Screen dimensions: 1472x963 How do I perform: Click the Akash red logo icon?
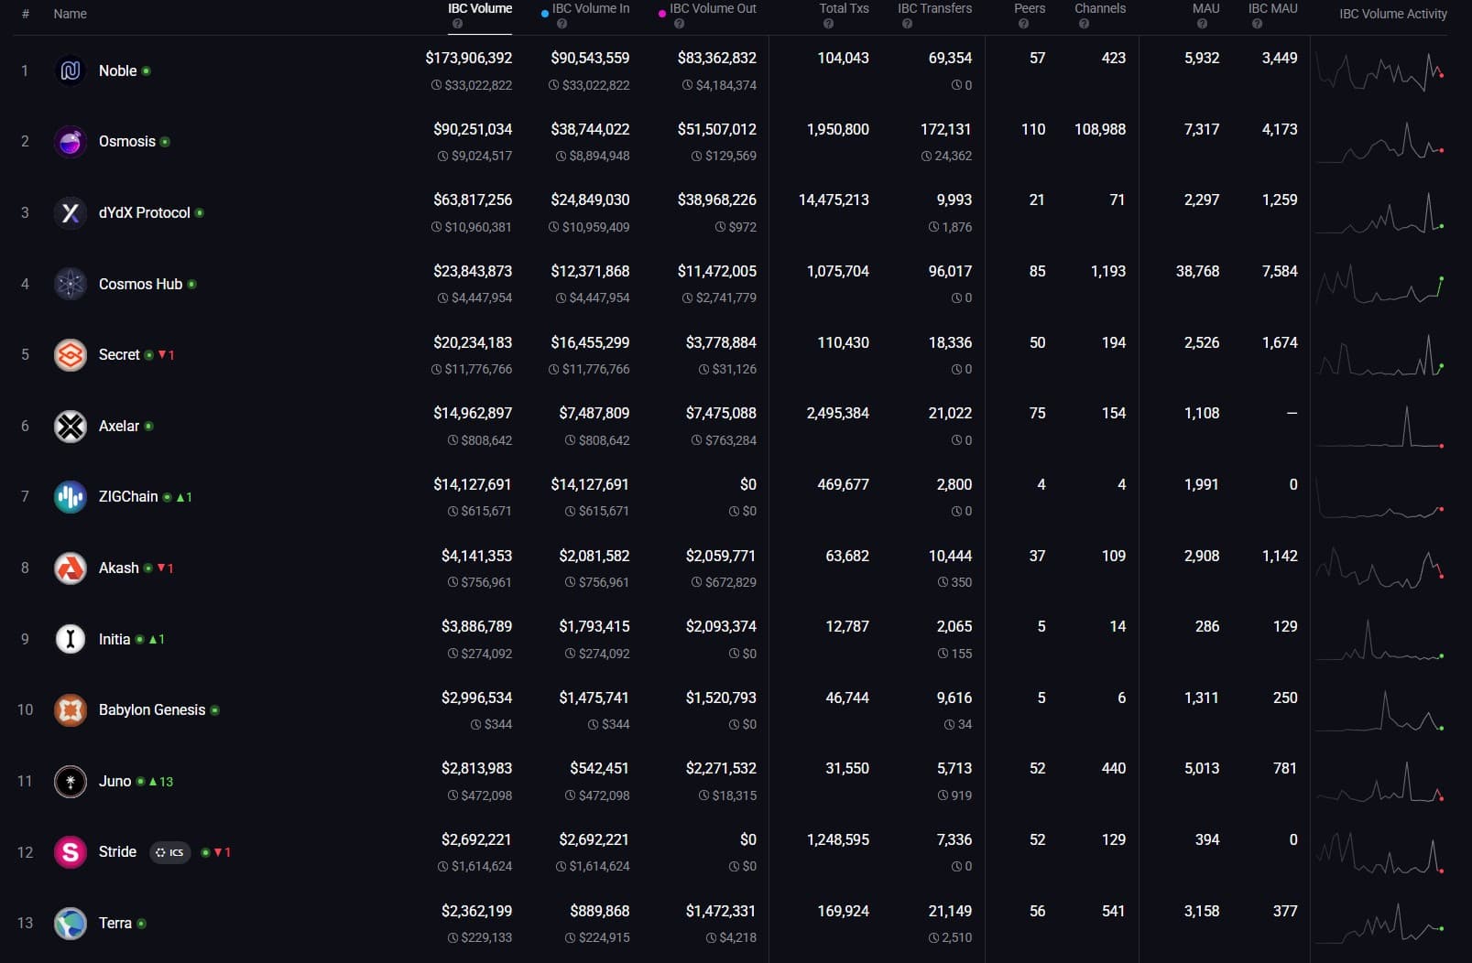coord(71,568)
